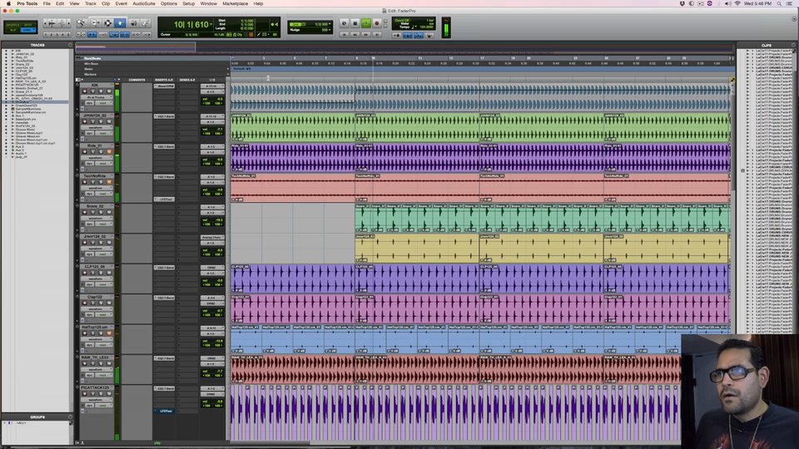Click the Bars|Beats ruler name
Image resolution: width=799 pixels, height=449 pixels.
92,58
